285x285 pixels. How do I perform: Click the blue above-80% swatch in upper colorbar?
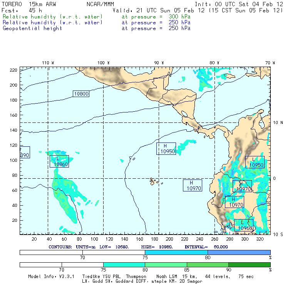click(x=239, y=252)
